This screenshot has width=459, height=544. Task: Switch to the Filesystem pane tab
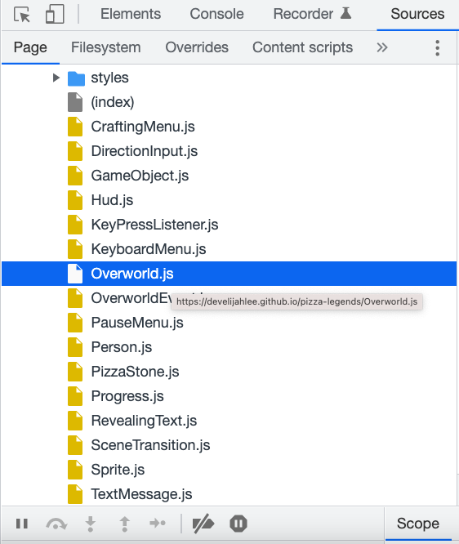point(106,47)
